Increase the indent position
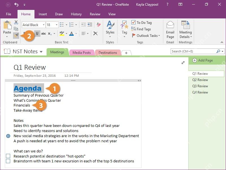Screen dimensions: 226x170 pyautogui.click(x=90, y=25)
